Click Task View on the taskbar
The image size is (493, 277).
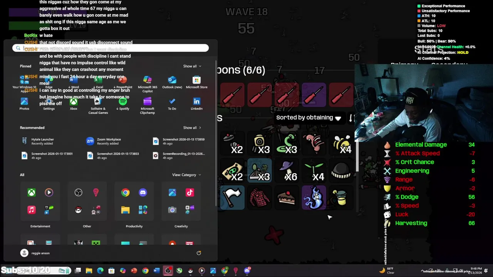tap(78, 271)
